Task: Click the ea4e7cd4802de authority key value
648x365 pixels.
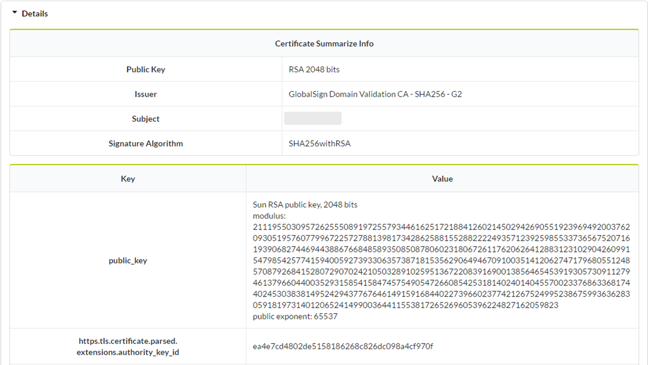Action: tap(343, 347)
